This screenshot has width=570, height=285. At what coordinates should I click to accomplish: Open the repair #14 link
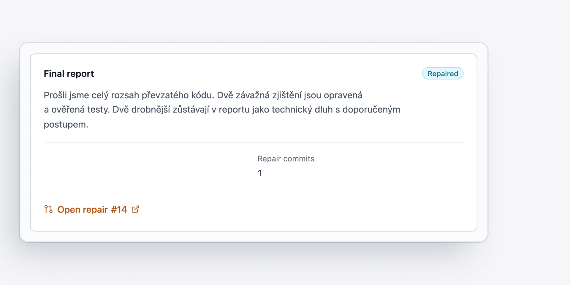pos(92,210)
